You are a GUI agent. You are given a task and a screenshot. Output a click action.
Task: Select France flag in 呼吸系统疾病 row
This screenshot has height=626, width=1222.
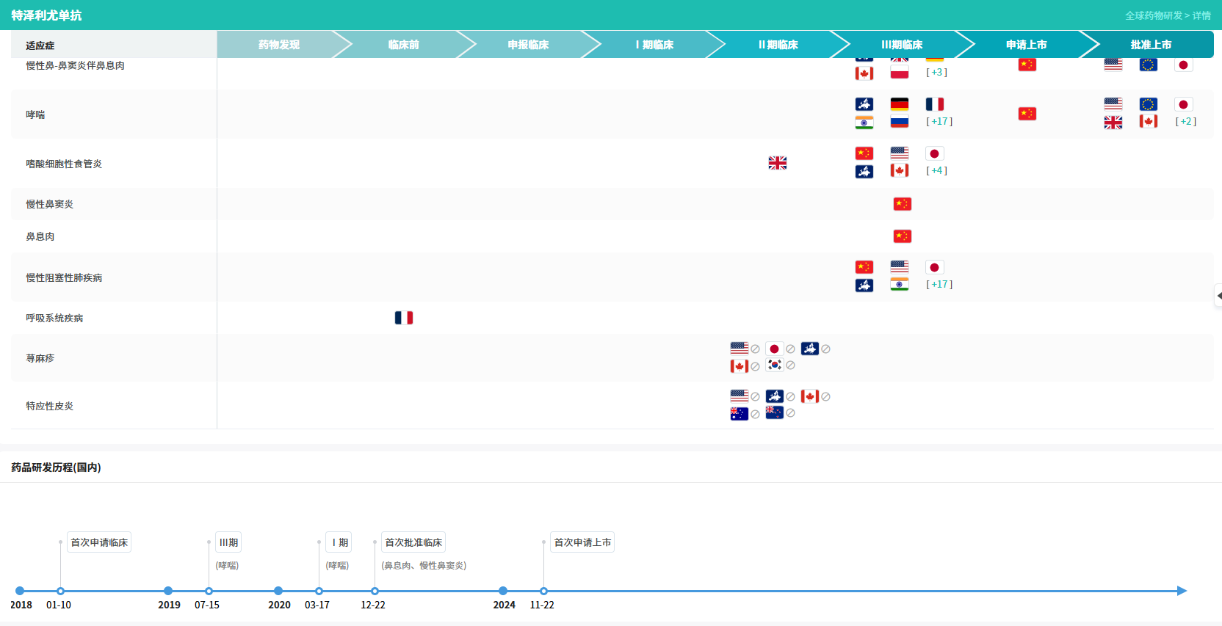coord(404,318)
